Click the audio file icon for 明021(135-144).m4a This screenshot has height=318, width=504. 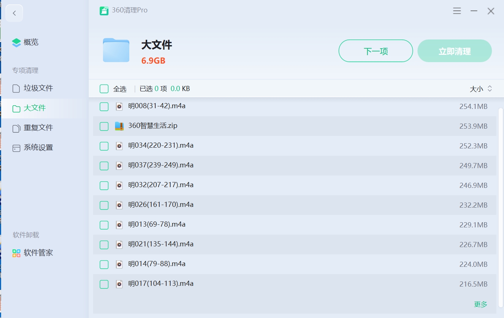pos(119,245)
